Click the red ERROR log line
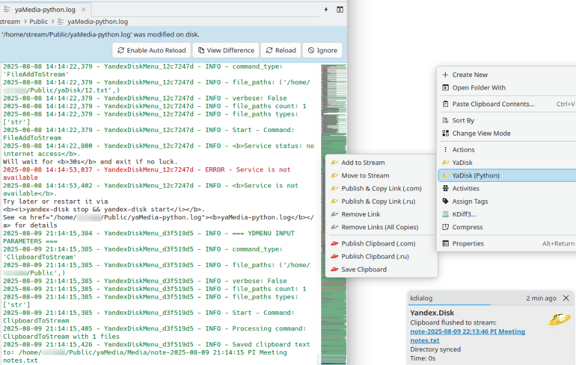The image size is (576, 365). pos(147,173)
